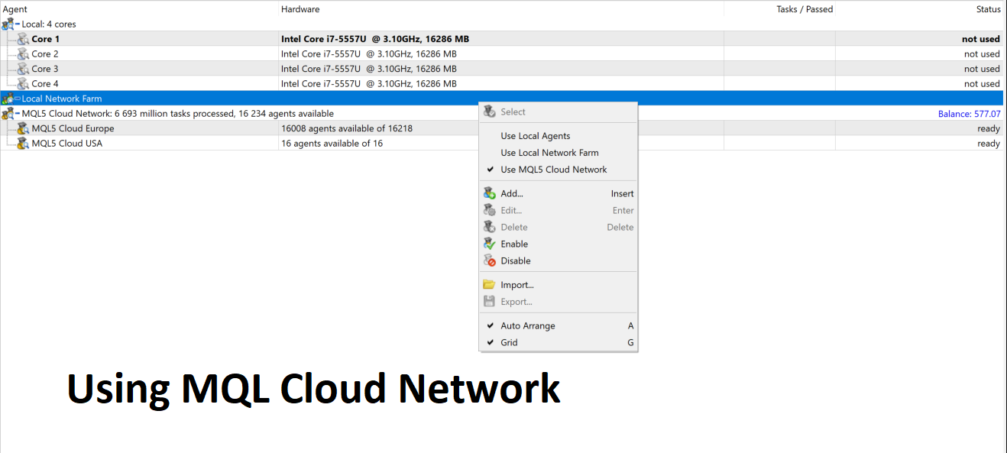Click the Core 2 agent icon
Image resolution: width=1007 pixels, height=453 pixels.
tap(23, 54)
